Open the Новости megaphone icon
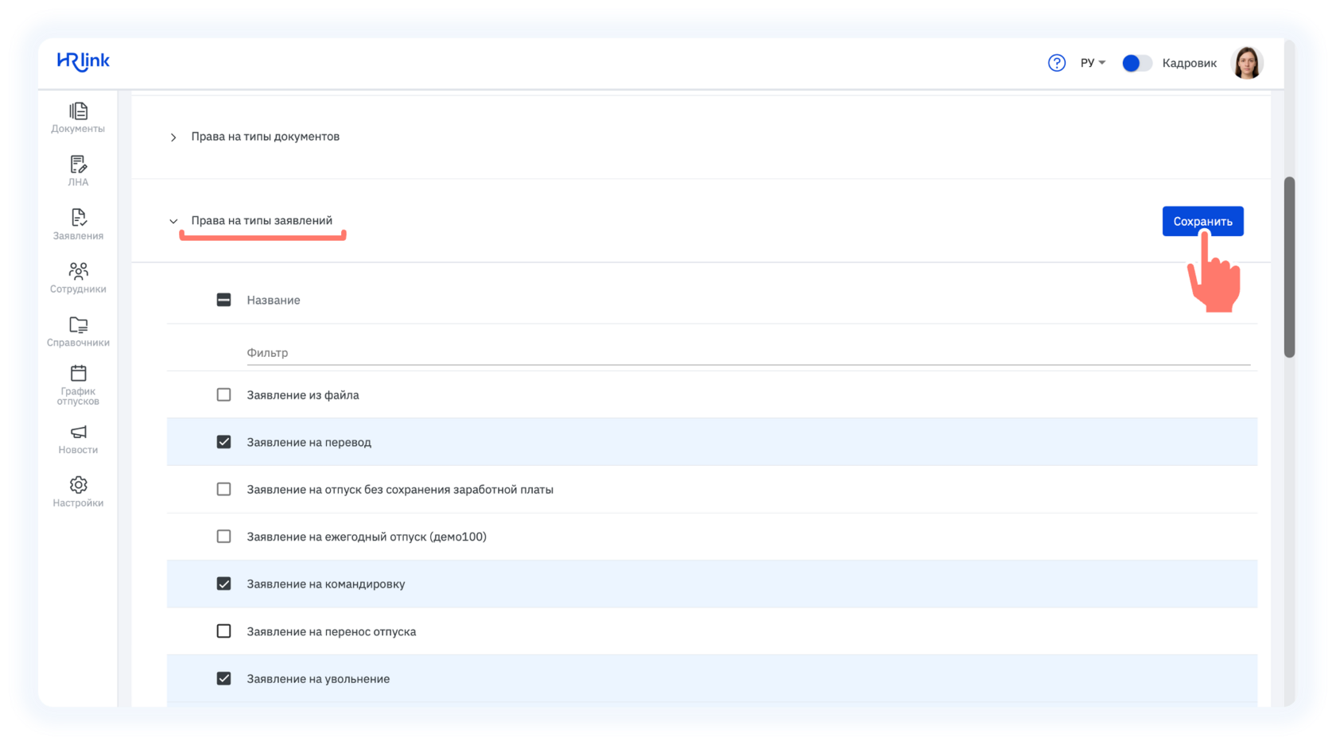The width and height of the screenshot is (1336, 745). (x=78, y=432)
